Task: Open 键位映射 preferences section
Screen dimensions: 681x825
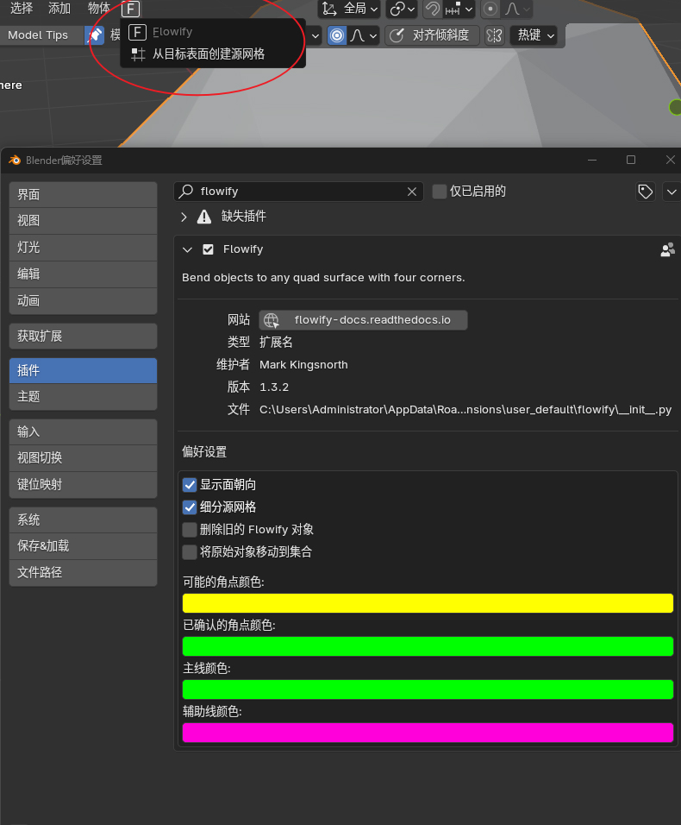Action: tap(83, 485)
